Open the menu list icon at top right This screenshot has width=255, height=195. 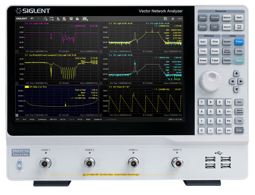click(165, 19)
